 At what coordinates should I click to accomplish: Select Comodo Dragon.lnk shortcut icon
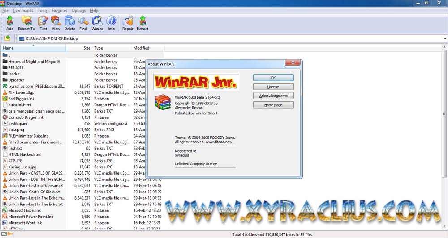pyautogui.click(x=5, y=117)
